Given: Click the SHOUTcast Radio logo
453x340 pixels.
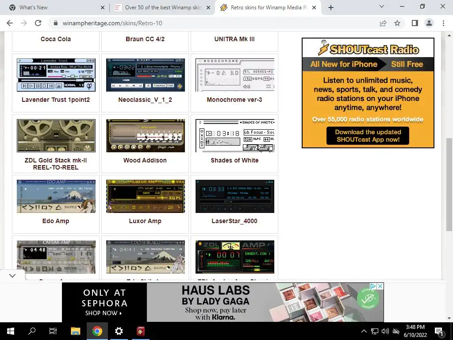Looking at the screenshot, I should click(x=368, y=48).
